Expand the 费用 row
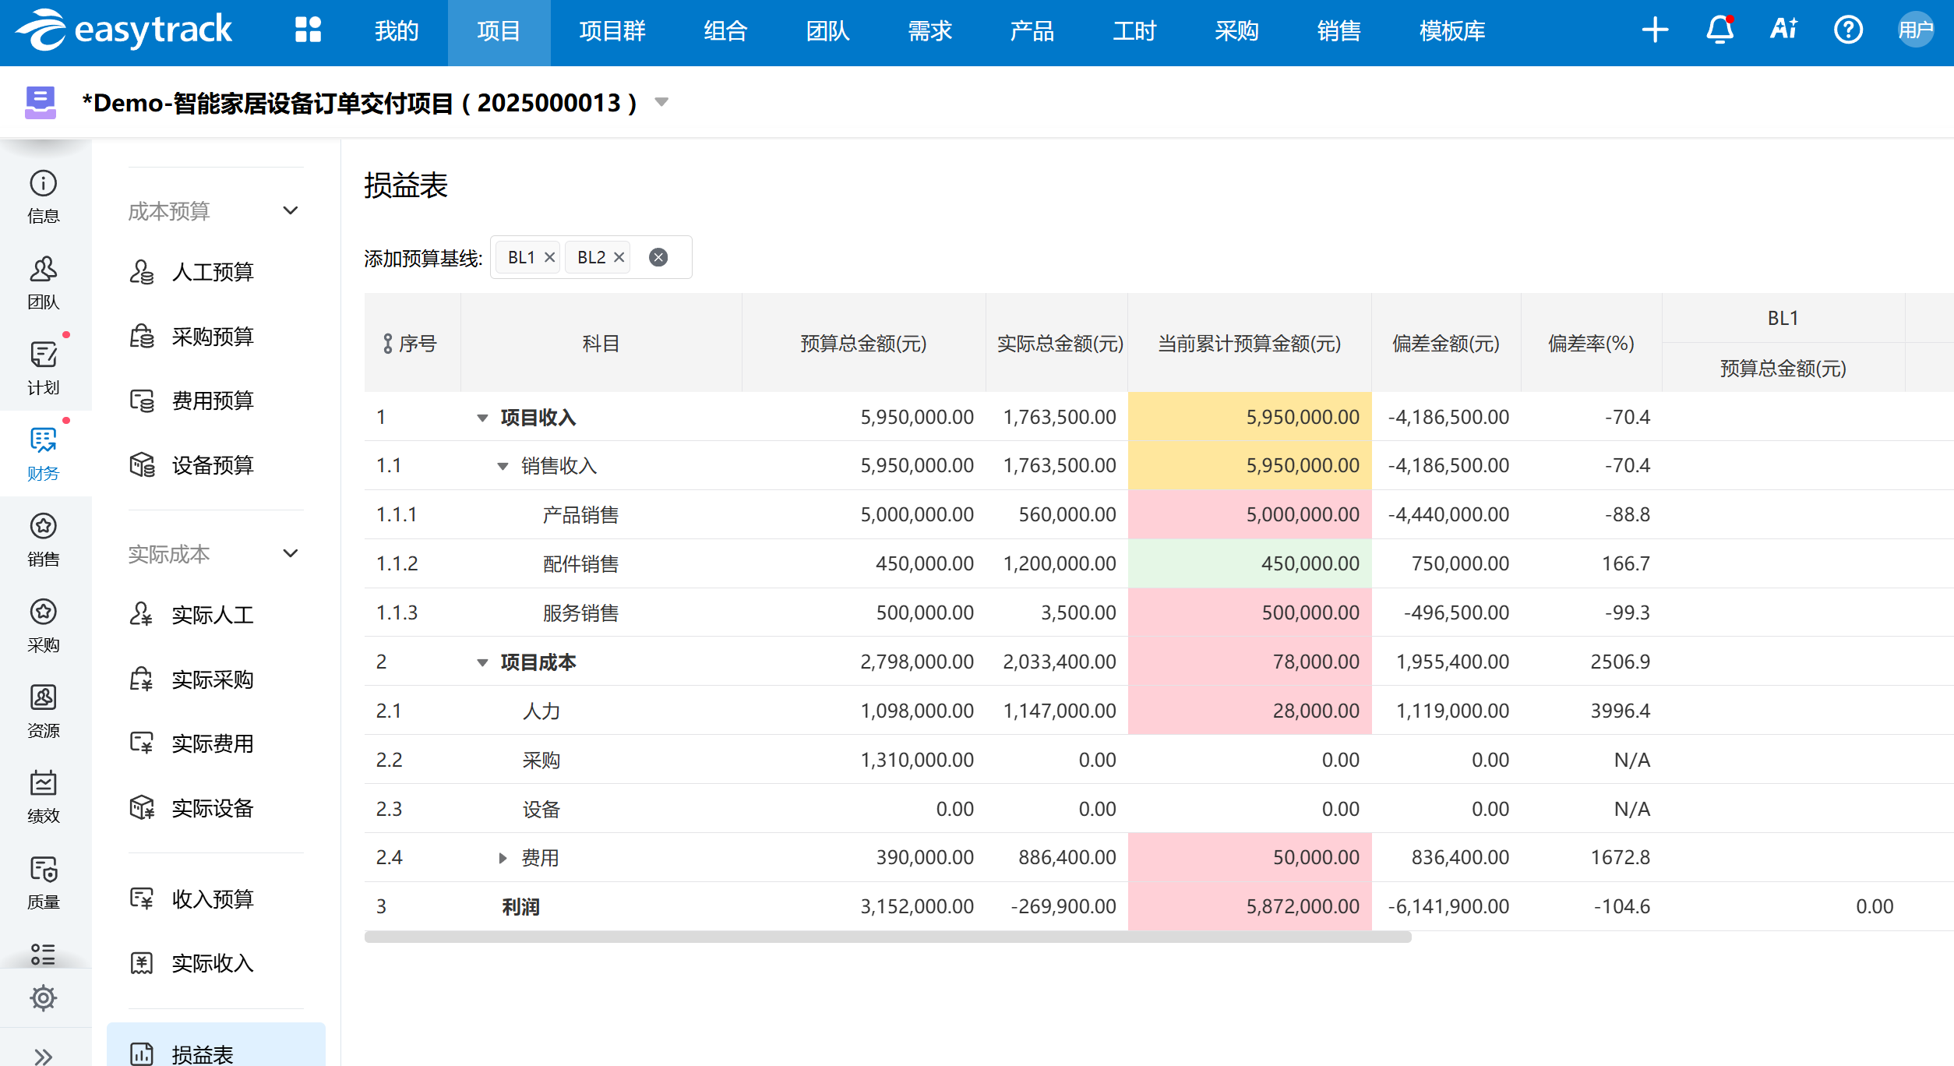 503,858
